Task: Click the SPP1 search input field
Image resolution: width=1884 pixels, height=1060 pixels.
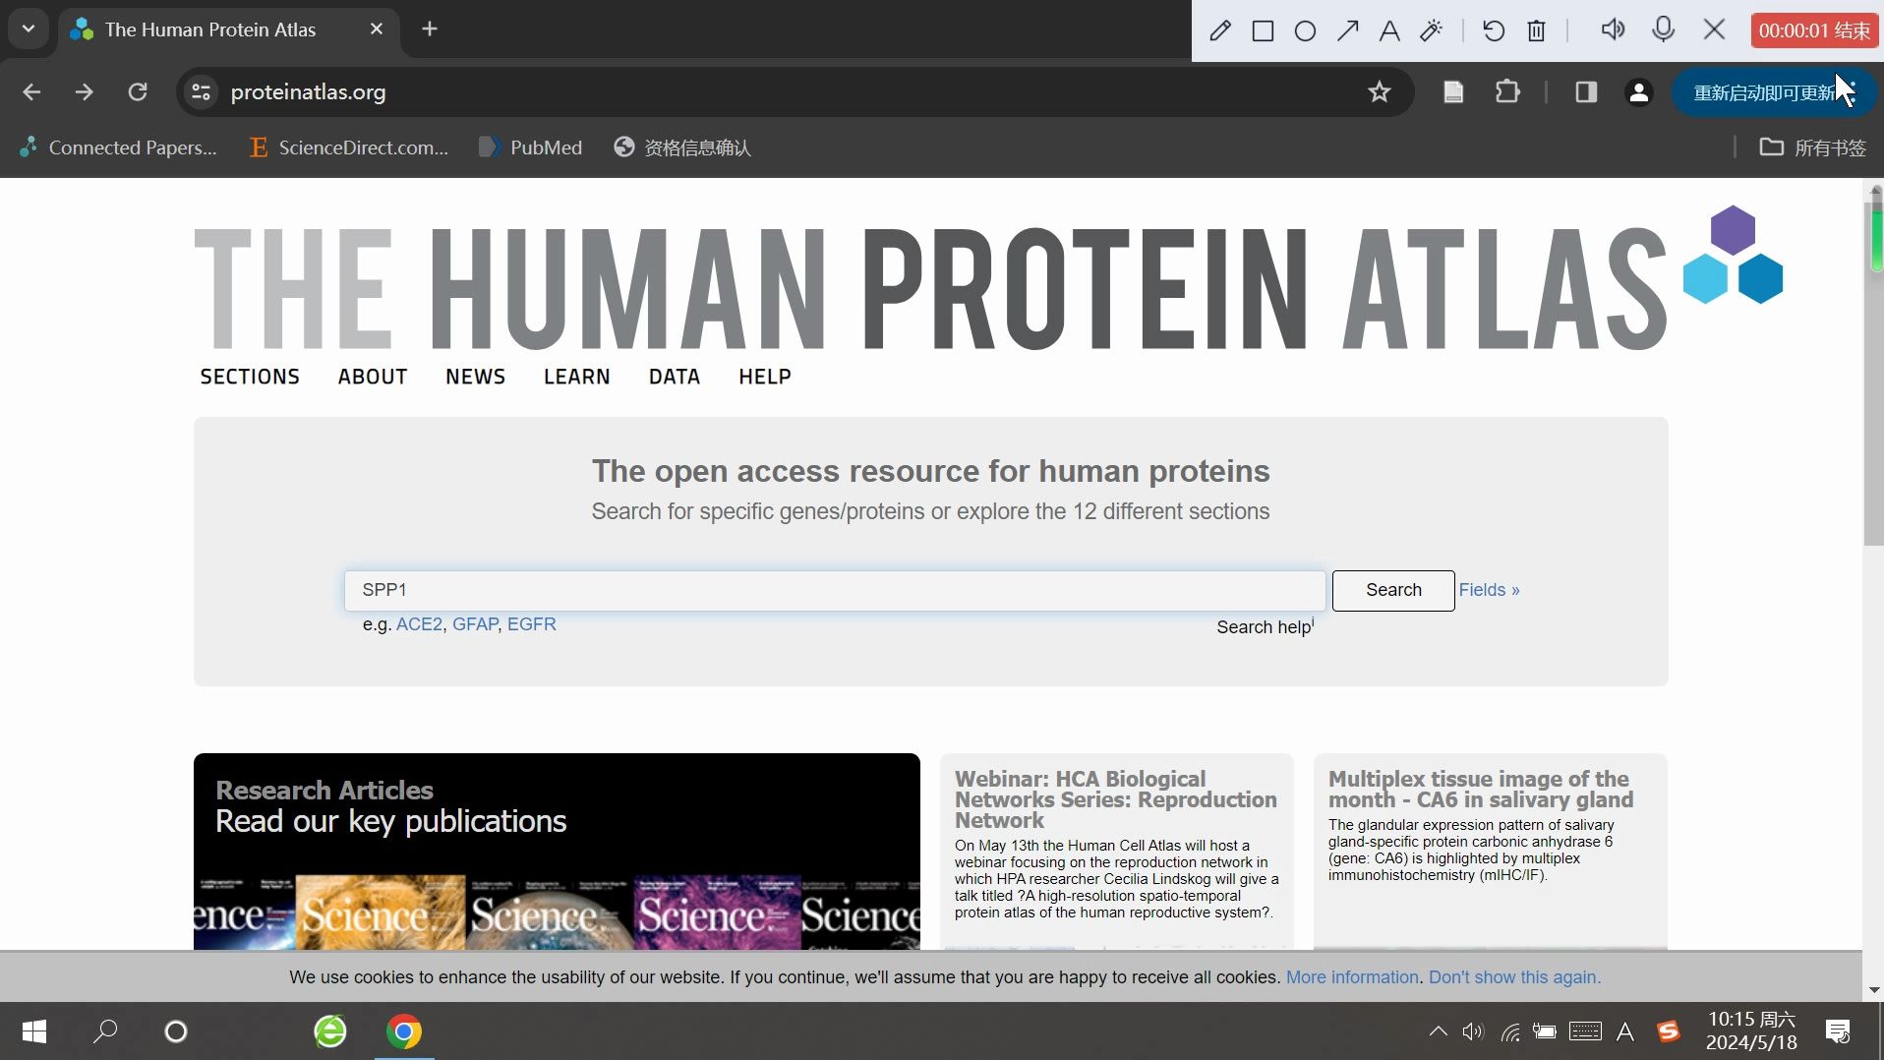Action: tap(835, 590)
